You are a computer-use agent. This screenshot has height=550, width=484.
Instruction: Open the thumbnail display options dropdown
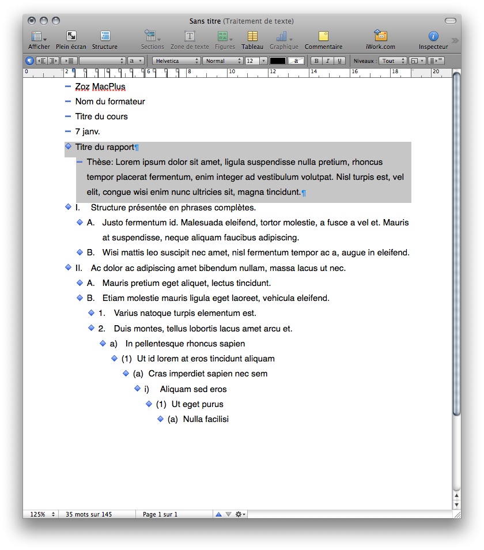pyautogui.click(x=417, y=61)
